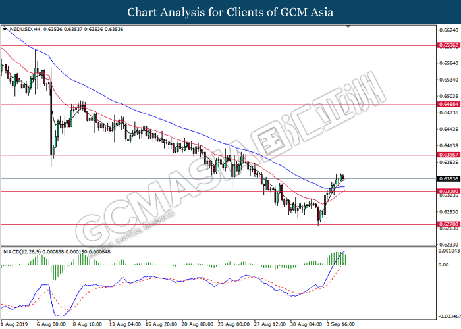Click the 30 Aug 04:00 time label
This screenshot has width=461, height=329.
pos(306,324)
